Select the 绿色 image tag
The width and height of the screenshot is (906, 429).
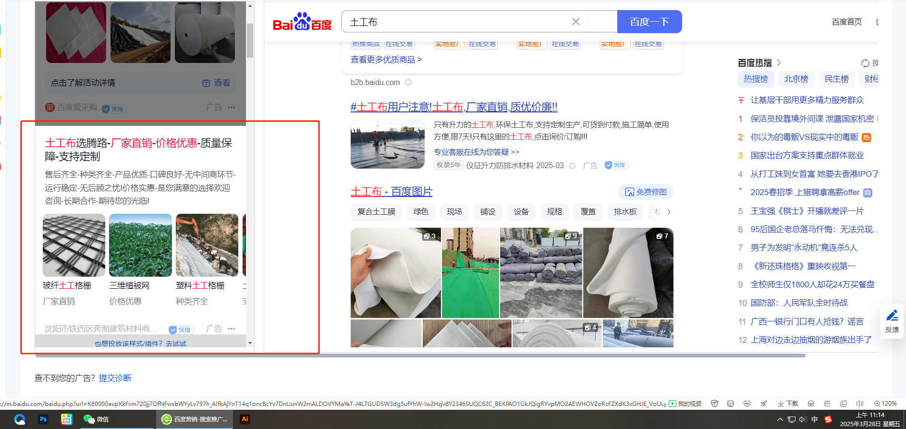tap(420, 212)
